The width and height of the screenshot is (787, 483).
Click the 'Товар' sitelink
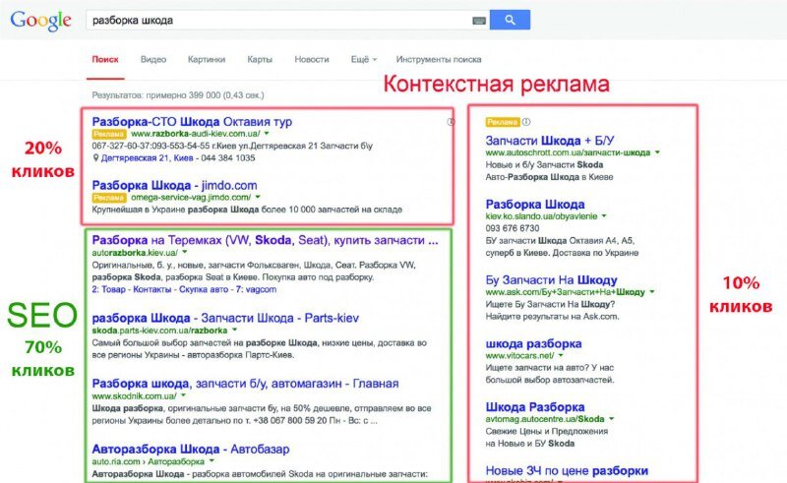111,289
